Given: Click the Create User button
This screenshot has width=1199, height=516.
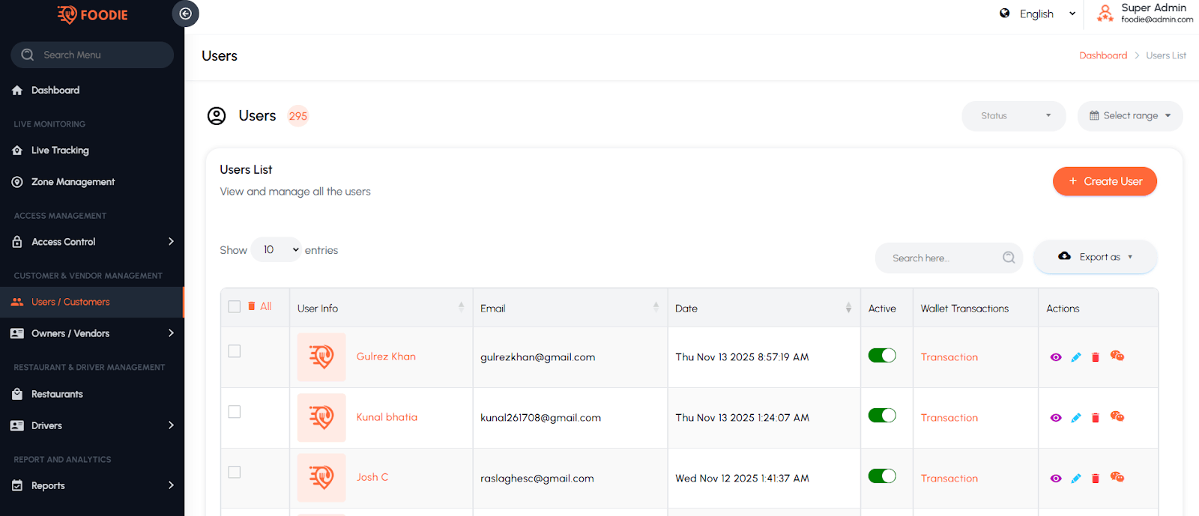Looking at the screenshot, I should 1105,181.
